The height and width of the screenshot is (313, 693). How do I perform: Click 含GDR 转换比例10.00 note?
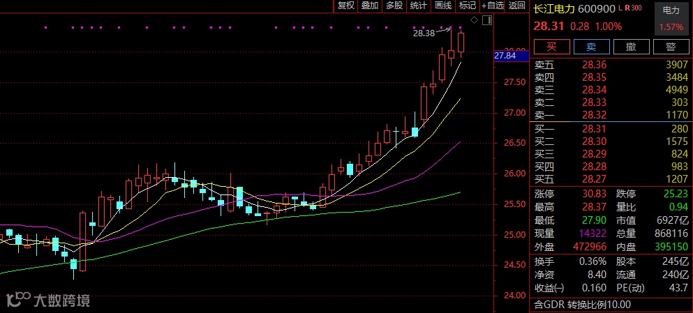pos(583,304)
